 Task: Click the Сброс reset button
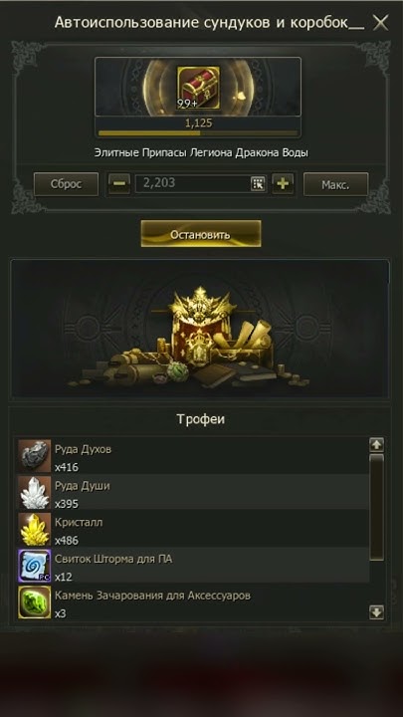pos(66,184)
